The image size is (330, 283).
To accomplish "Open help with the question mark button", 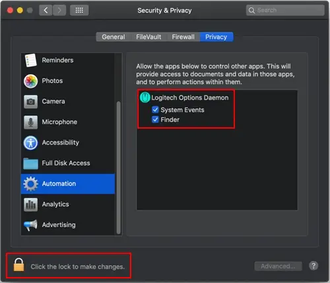I will tap(313, 266).
